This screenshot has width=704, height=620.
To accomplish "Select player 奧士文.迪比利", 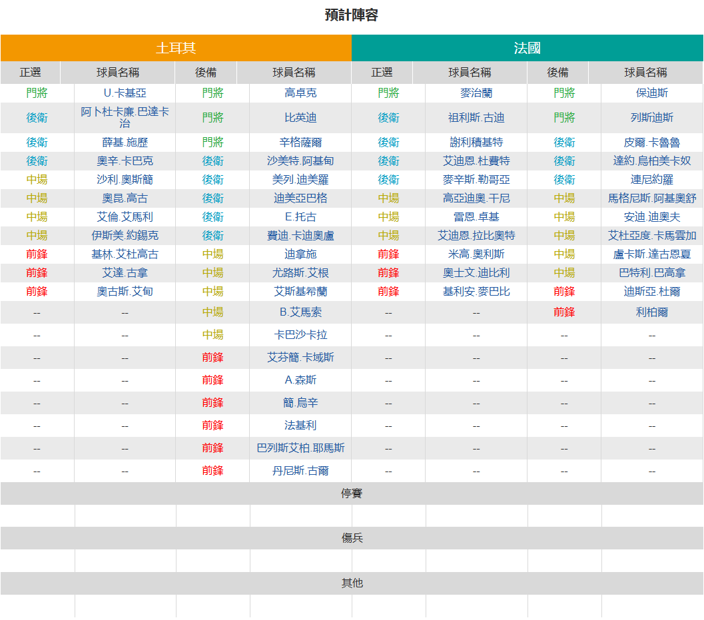I will (x=476, y=272).
